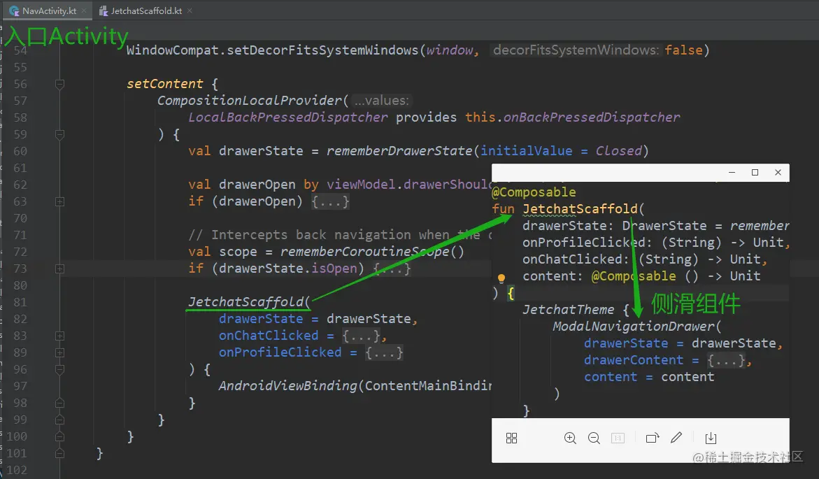The height and width of the screenshot is (479, 819).
Task: Switch to the JetchatScaffold.kt tab
Action: (x=145, y=10)
